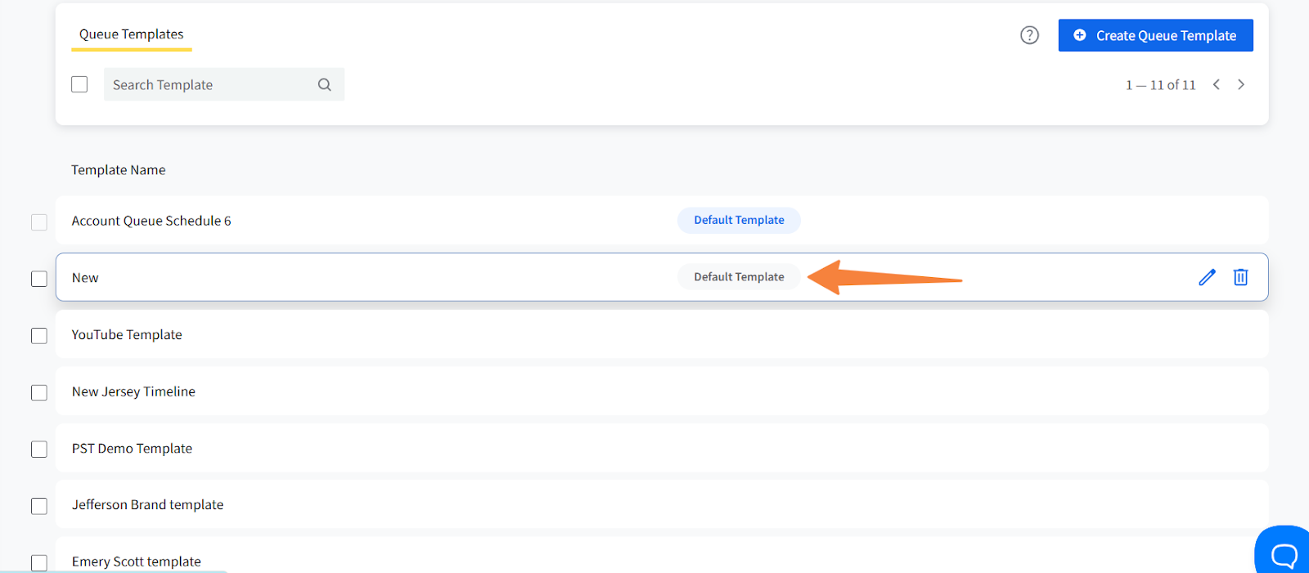This screenshot has width=1309, height=573.
Task: Click Default Template badge on Account Queue Schedule 6
Action: coord(739,220)
